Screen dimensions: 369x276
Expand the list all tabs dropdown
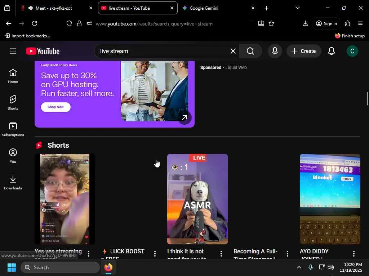tap(297, 8)
